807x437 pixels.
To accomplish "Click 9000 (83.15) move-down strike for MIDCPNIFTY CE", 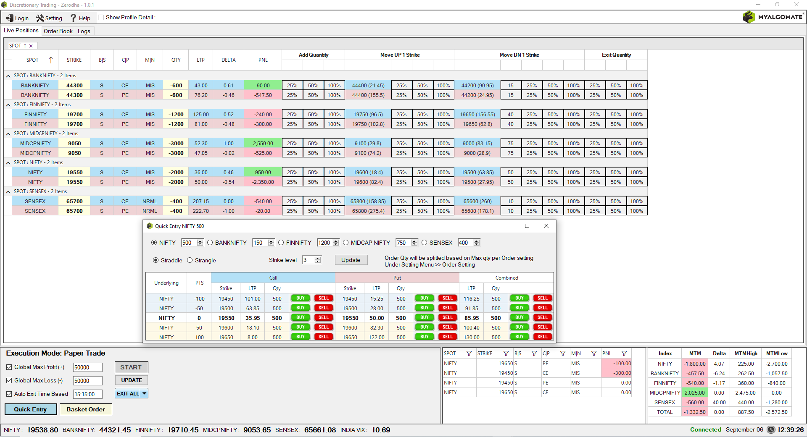I will [x=477, y=144].
